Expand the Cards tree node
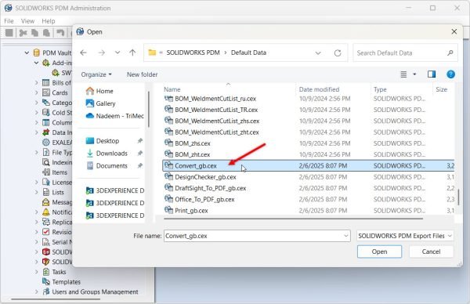The image size is (470, 304). (36, 92)
